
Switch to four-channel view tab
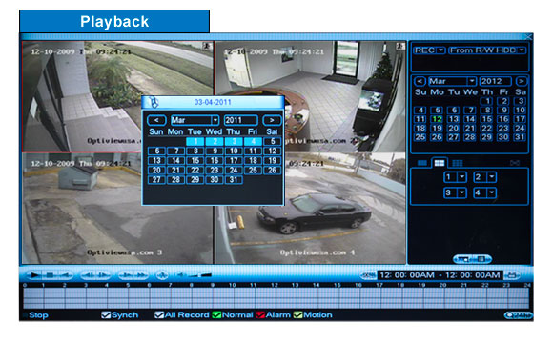tap(440, 163)
